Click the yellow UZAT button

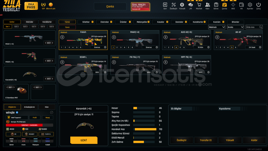[84, 140]
